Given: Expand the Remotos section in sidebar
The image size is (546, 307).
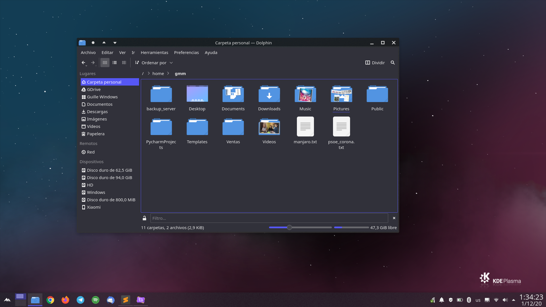Looking at the screenshot, I should click(x=88, y=143).
